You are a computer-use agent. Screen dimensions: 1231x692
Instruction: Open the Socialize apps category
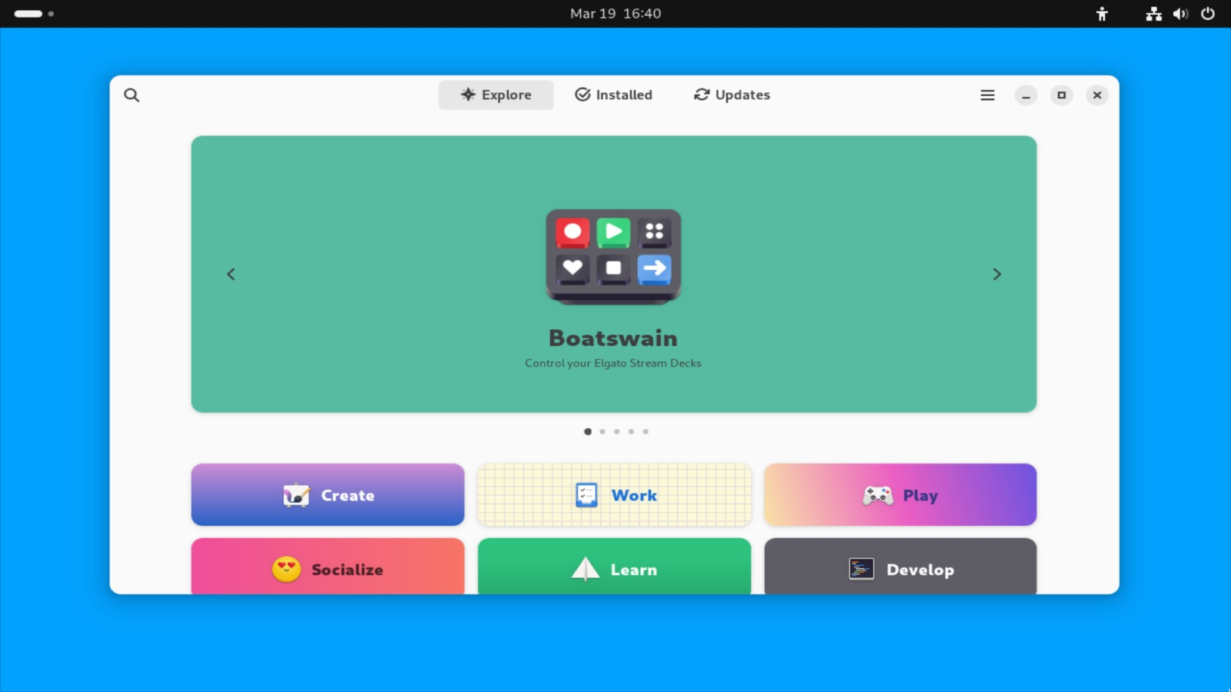327,569
